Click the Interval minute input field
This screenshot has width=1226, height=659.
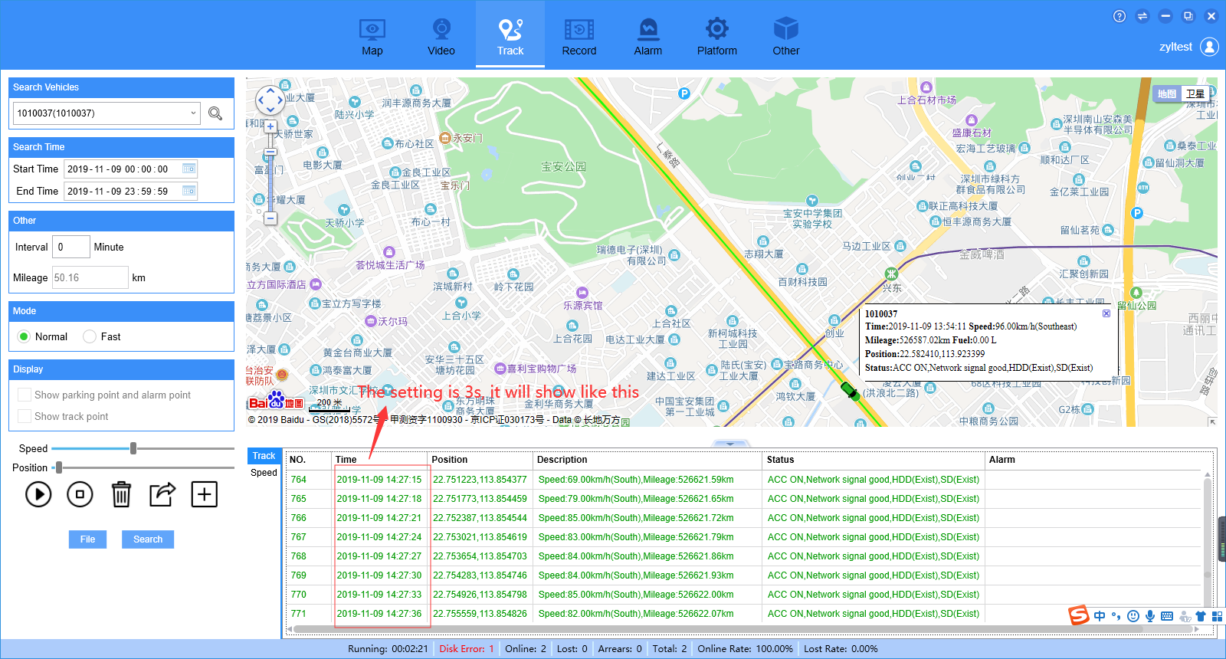click(x=71, y=247)
